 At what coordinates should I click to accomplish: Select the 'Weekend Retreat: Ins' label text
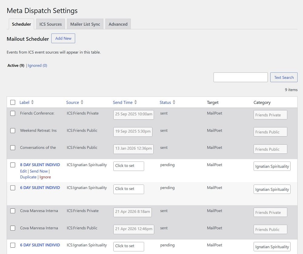coord(38,130)
